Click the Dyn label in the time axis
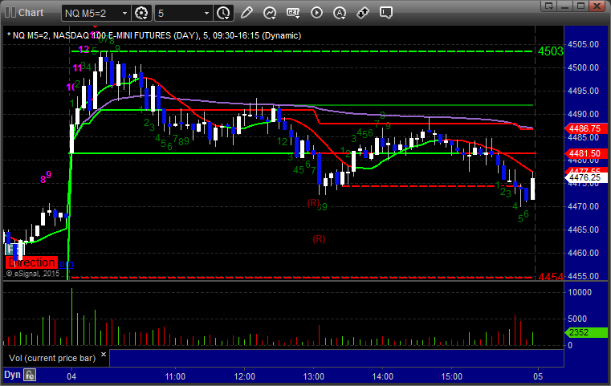The width and height of the screenshot is (611, 386). tap(12, 375)
